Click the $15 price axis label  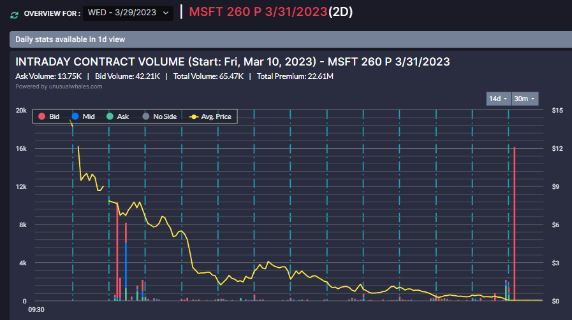[557, 110]
